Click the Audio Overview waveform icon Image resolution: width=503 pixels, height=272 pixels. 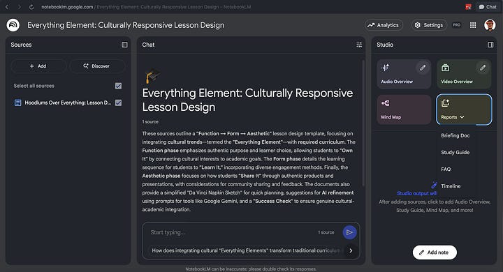click(385, 68)
